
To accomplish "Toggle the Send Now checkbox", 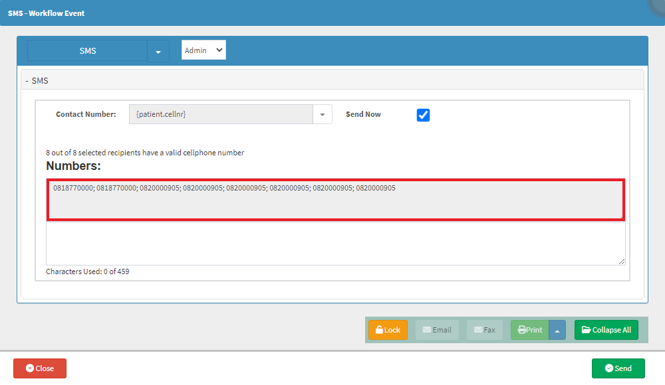I will click(x=423, y=115).
